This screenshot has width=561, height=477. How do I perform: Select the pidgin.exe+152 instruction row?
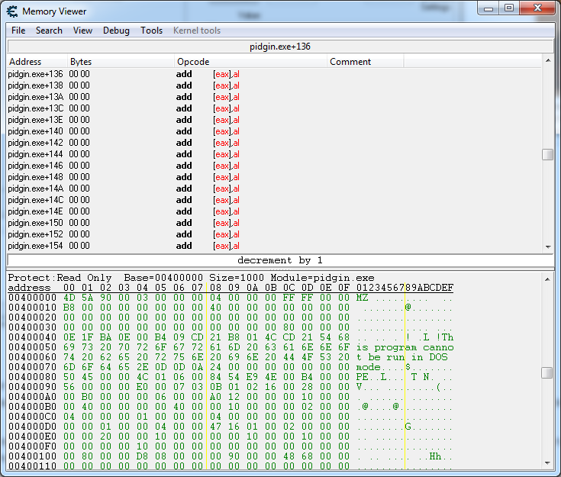[274, 234]
